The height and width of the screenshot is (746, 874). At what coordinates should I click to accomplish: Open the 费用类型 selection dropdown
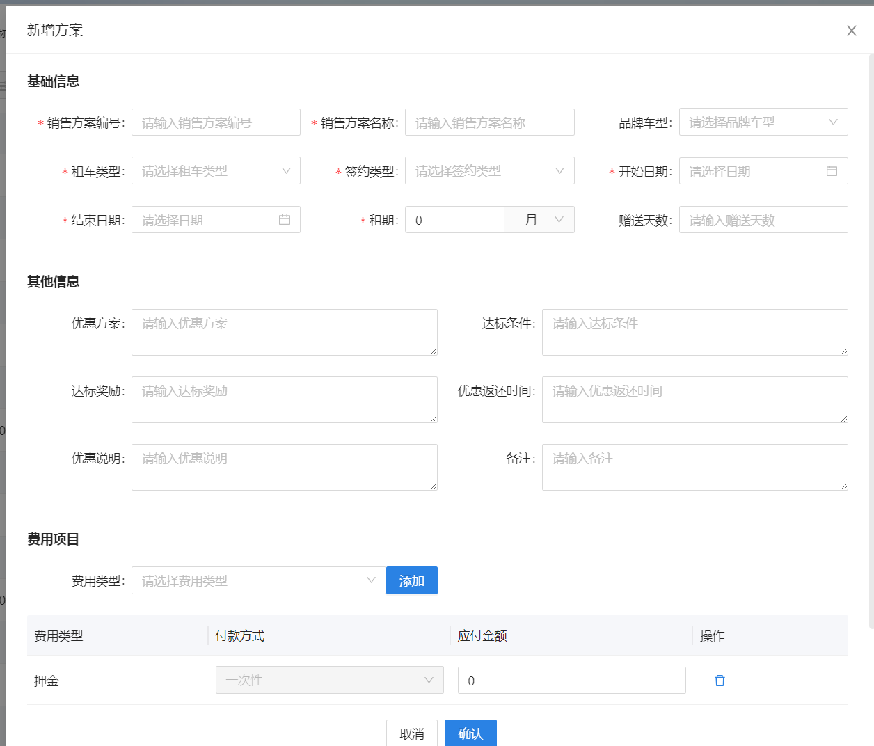[258, 580]
